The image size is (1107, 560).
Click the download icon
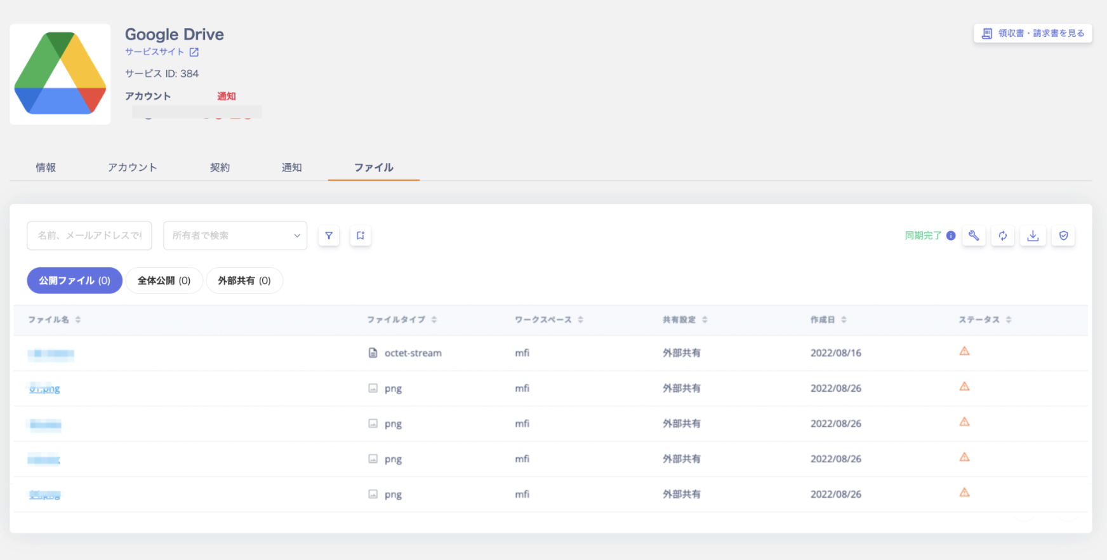pos(1033,236)
